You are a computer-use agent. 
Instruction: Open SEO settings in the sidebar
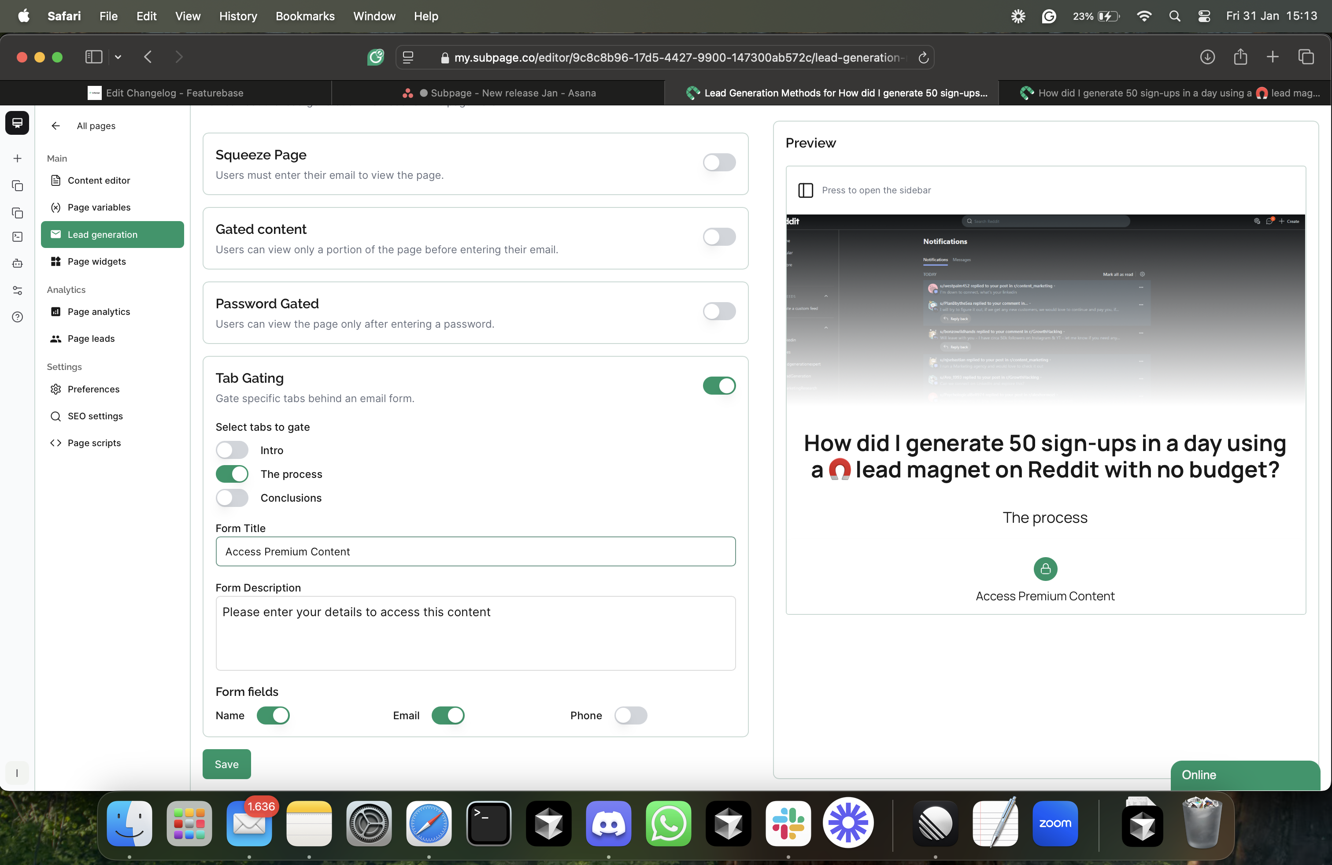[112, 416]
